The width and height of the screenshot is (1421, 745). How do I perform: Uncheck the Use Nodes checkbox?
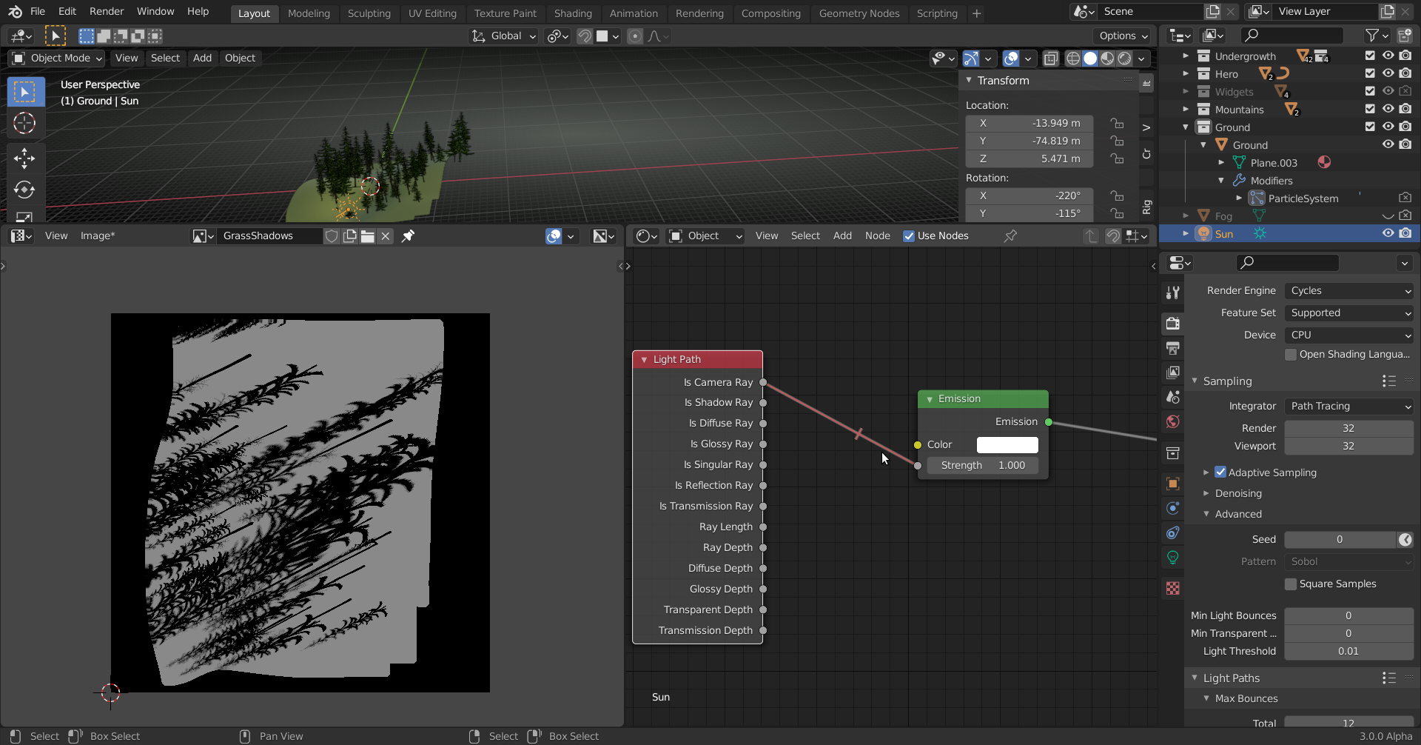point(909,235)
